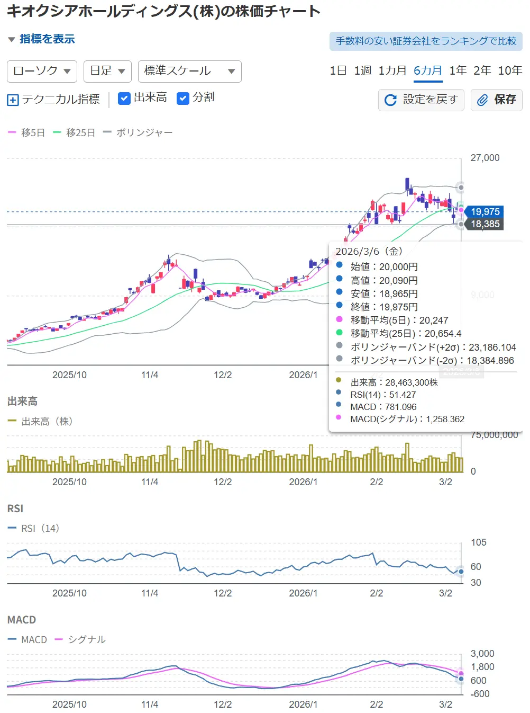Select the 1日 period tab
This screenshot has width=530, height=713.
(338, 70)
